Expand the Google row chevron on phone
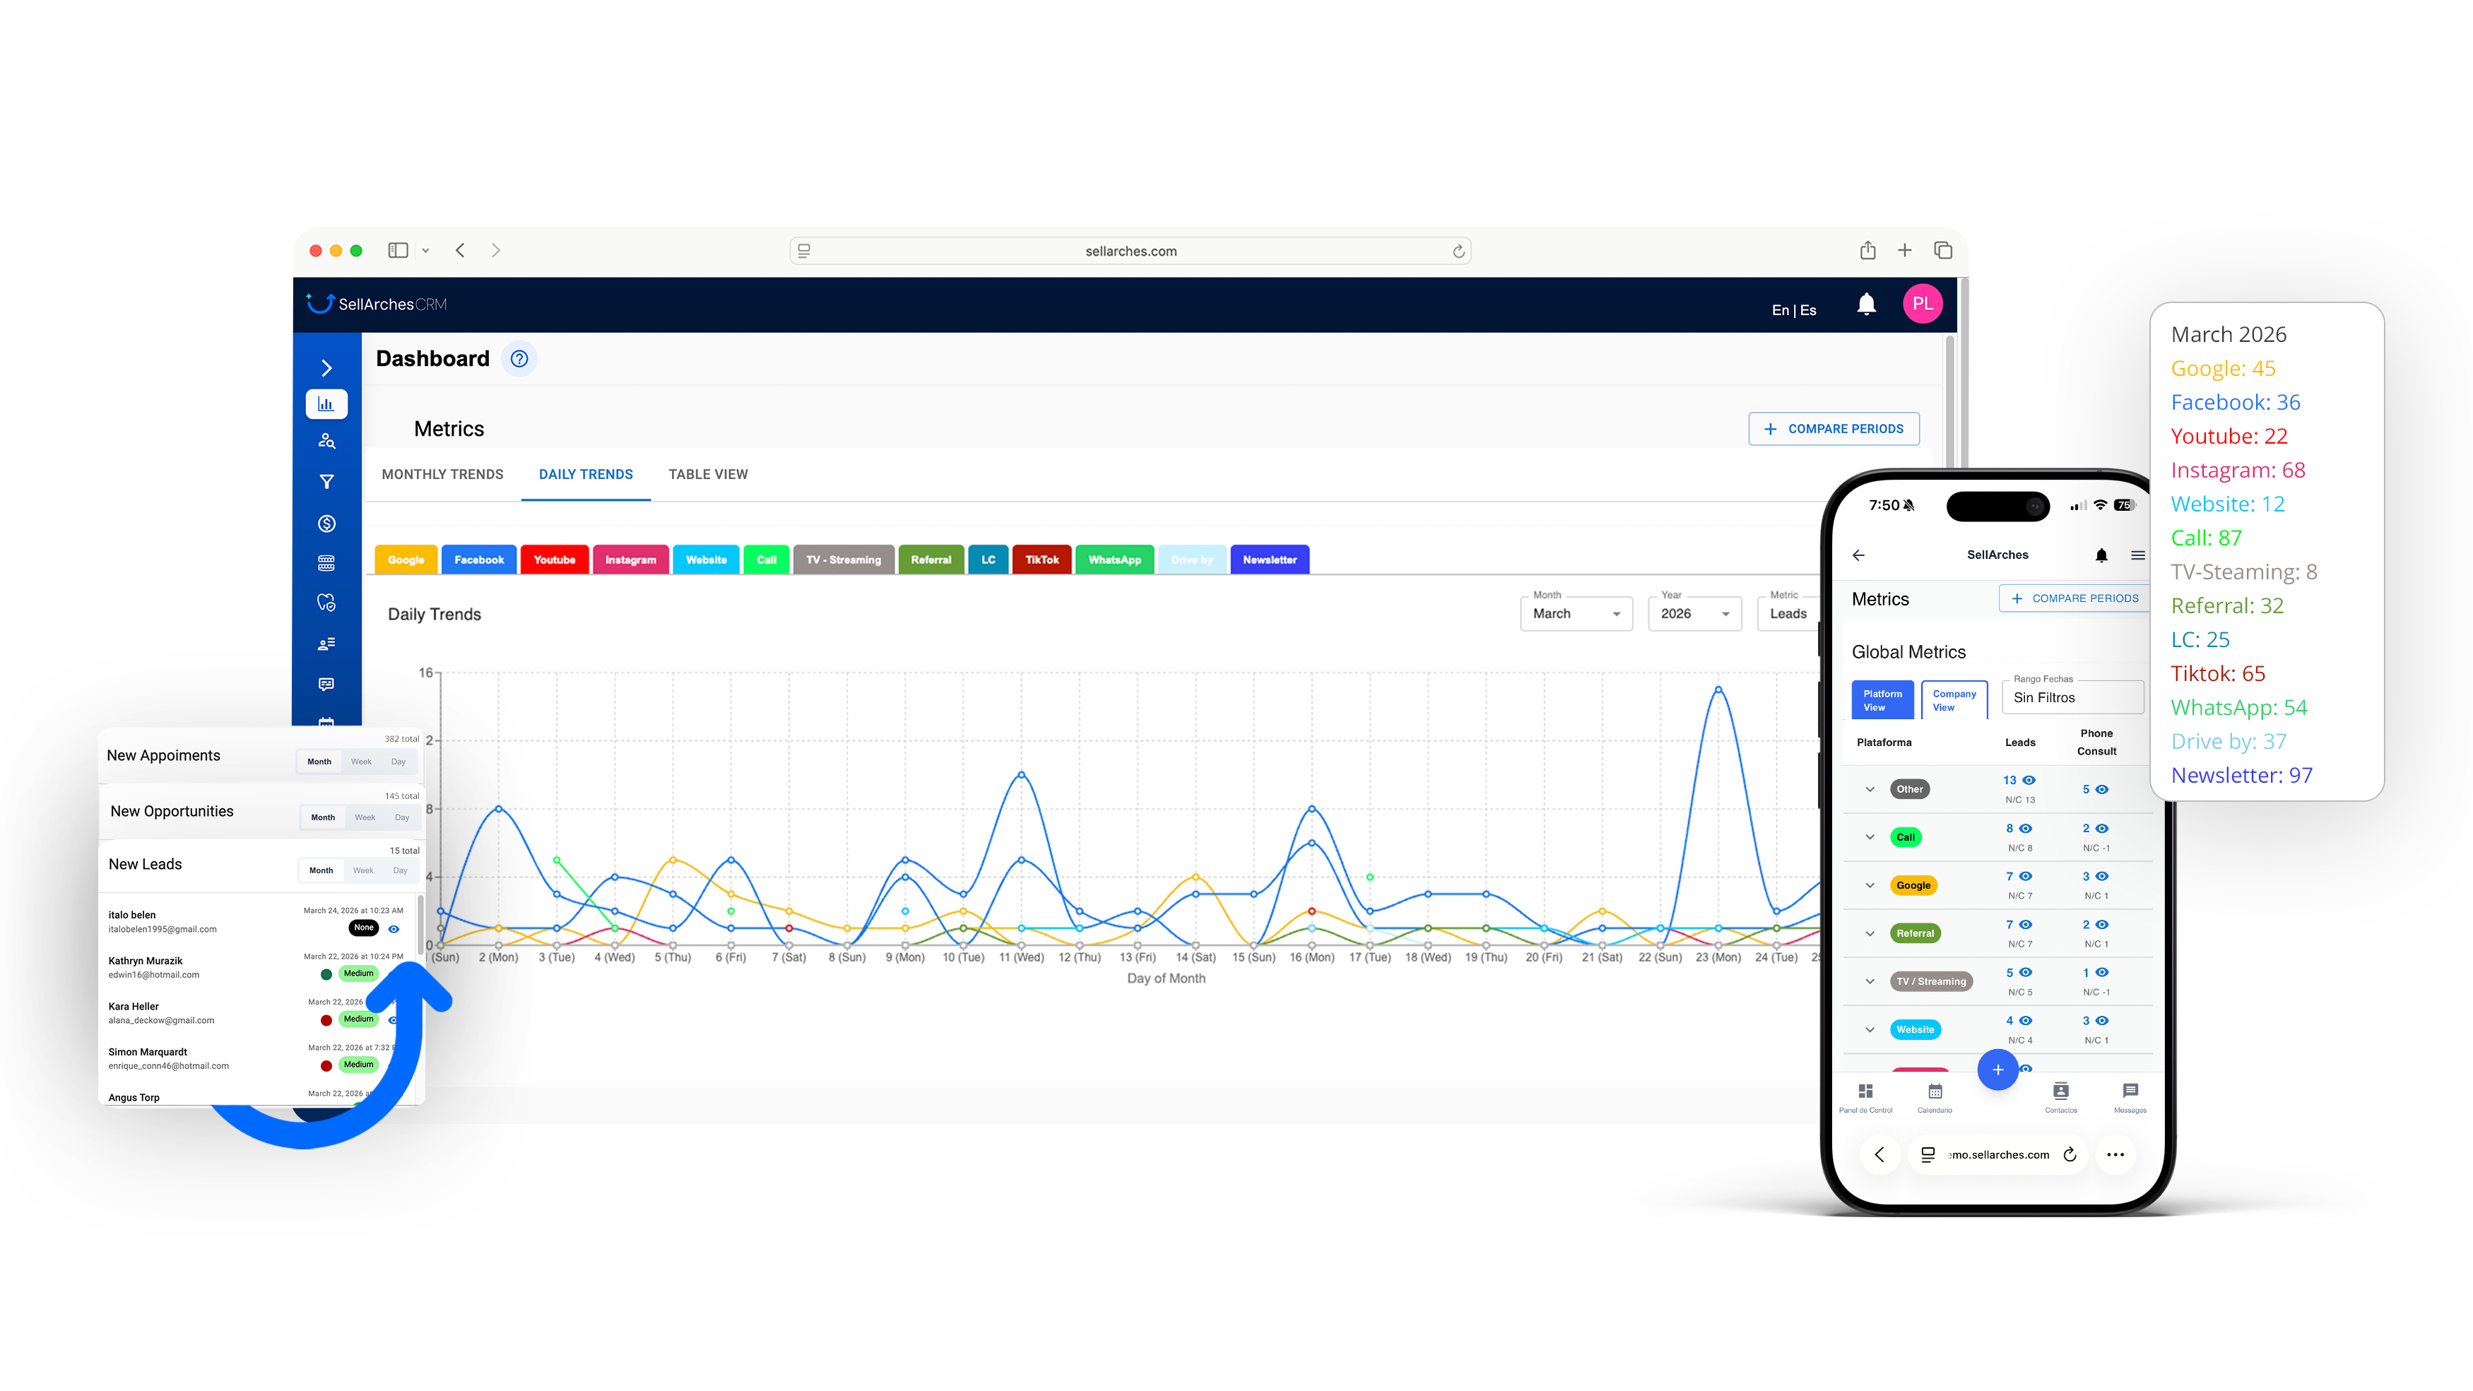This screenshot has height=1391, width=2473. click(x=1869, y=885)
